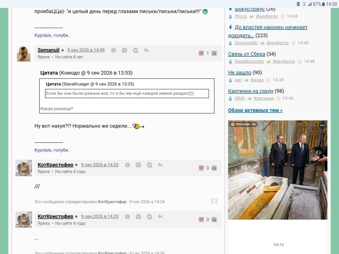339x254 pixels.
Task: Click quoted text 'Какая разница?'
Action: point(57,108)
